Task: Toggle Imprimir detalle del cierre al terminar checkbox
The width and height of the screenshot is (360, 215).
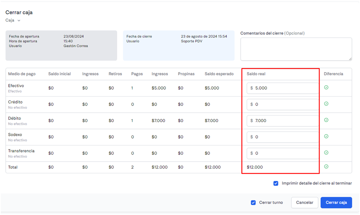Action: click(x=276, y=183)
